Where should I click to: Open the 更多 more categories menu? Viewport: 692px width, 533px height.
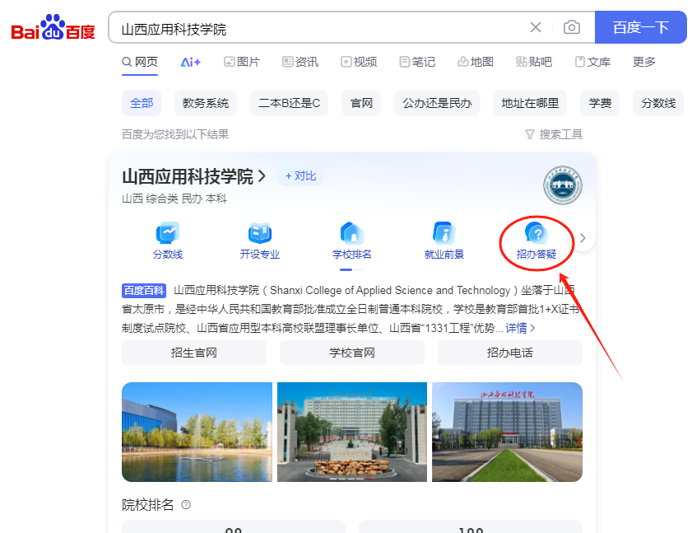(x=644, y=62)
